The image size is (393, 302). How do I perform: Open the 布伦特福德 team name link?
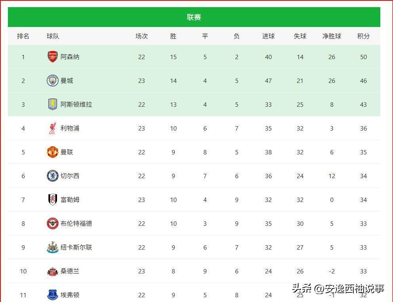click(x=76, y=223)
